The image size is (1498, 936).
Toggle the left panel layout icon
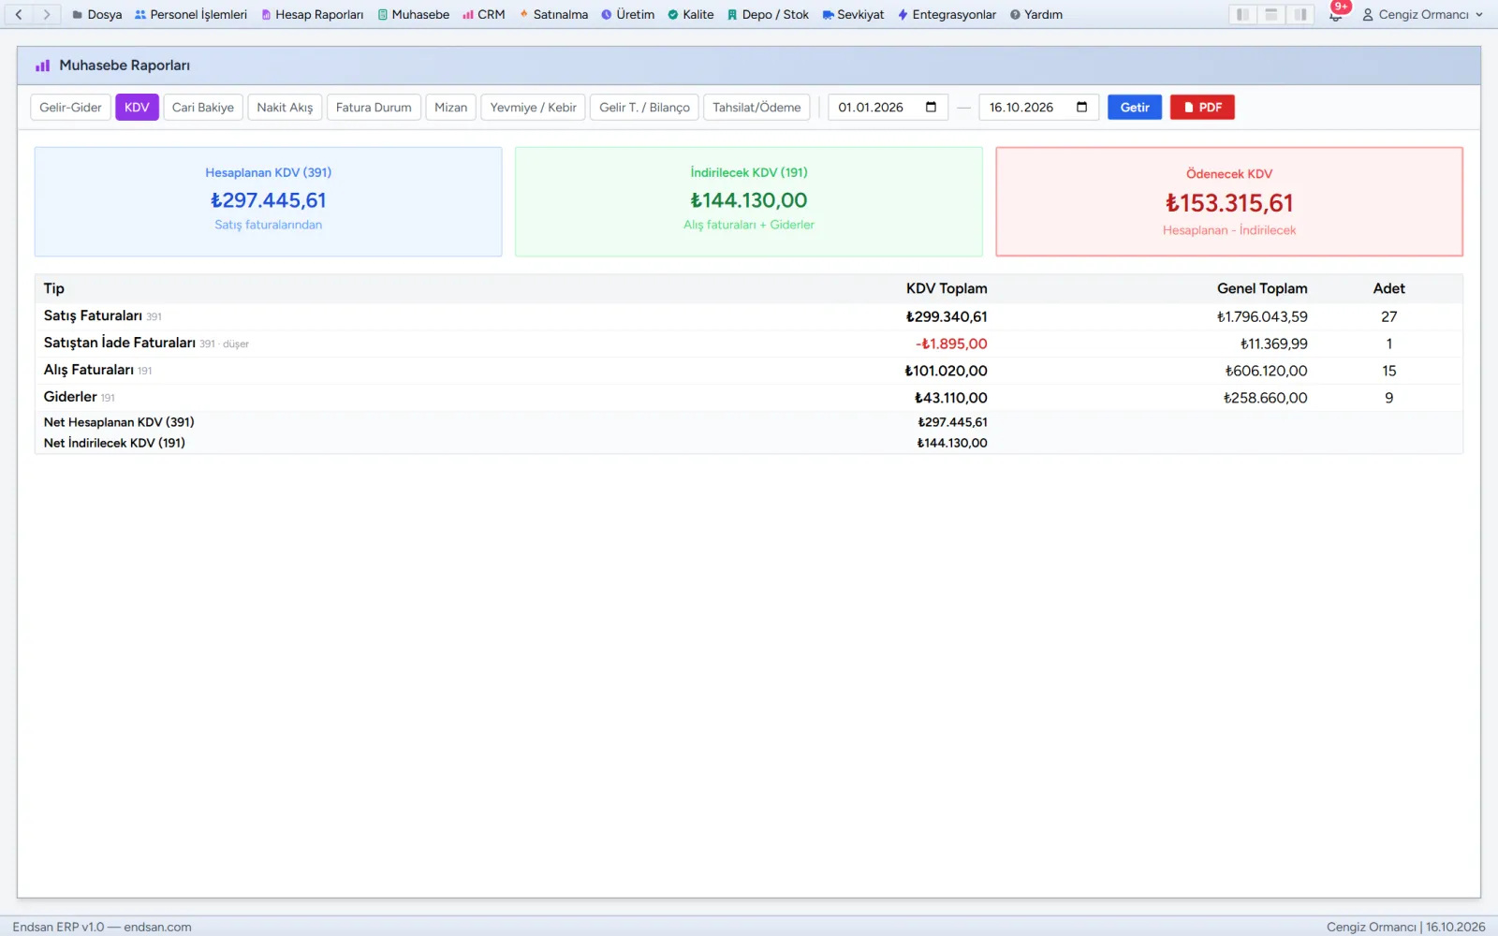pos(1242,14)
